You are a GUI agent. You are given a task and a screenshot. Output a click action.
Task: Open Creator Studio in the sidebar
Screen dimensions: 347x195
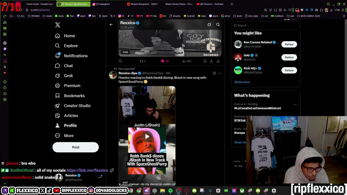click(73, 106)
